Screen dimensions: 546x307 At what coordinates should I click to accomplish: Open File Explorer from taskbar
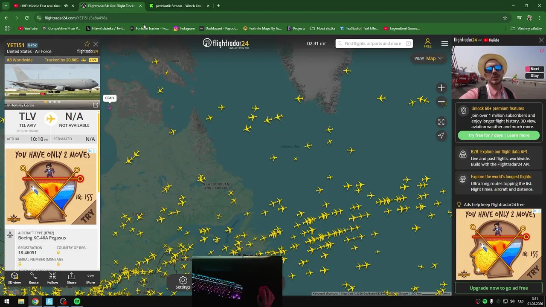(21, 301)
